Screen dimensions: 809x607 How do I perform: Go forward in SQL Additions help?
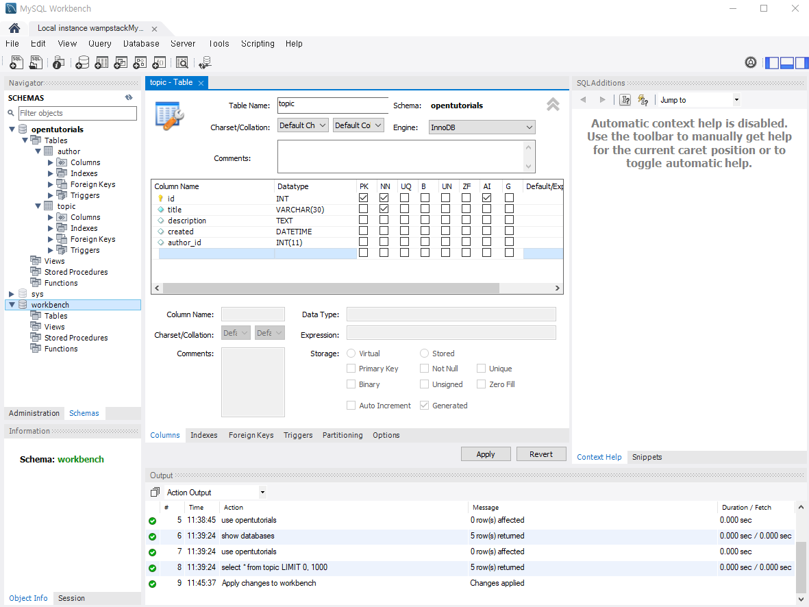click(x=602, y=99)
